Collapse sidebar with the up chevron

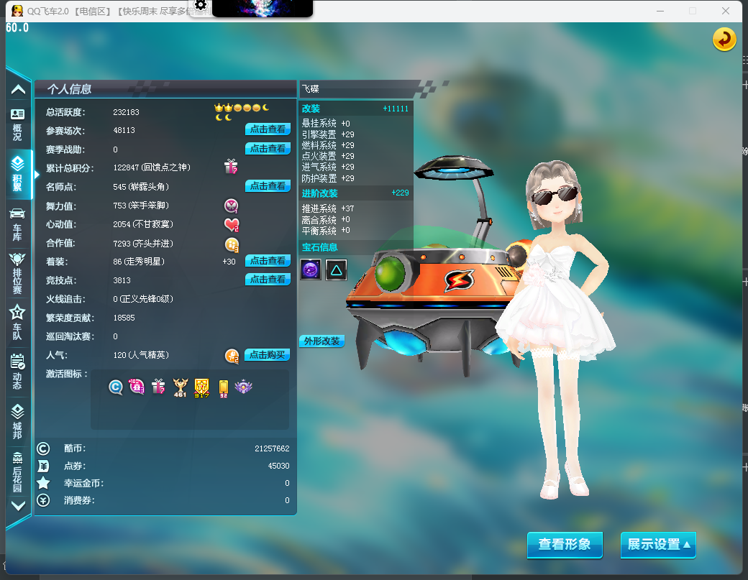[x=18, y=90]
